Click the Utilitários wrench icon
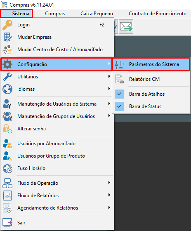The width and height of the screenshot is (191, 231). 7,77
